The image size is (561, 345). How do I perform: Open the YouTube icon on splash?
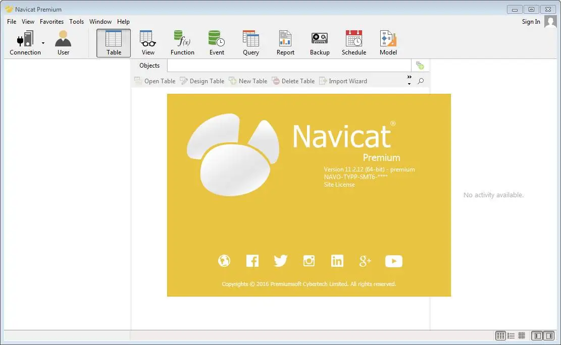coord(393,261)
